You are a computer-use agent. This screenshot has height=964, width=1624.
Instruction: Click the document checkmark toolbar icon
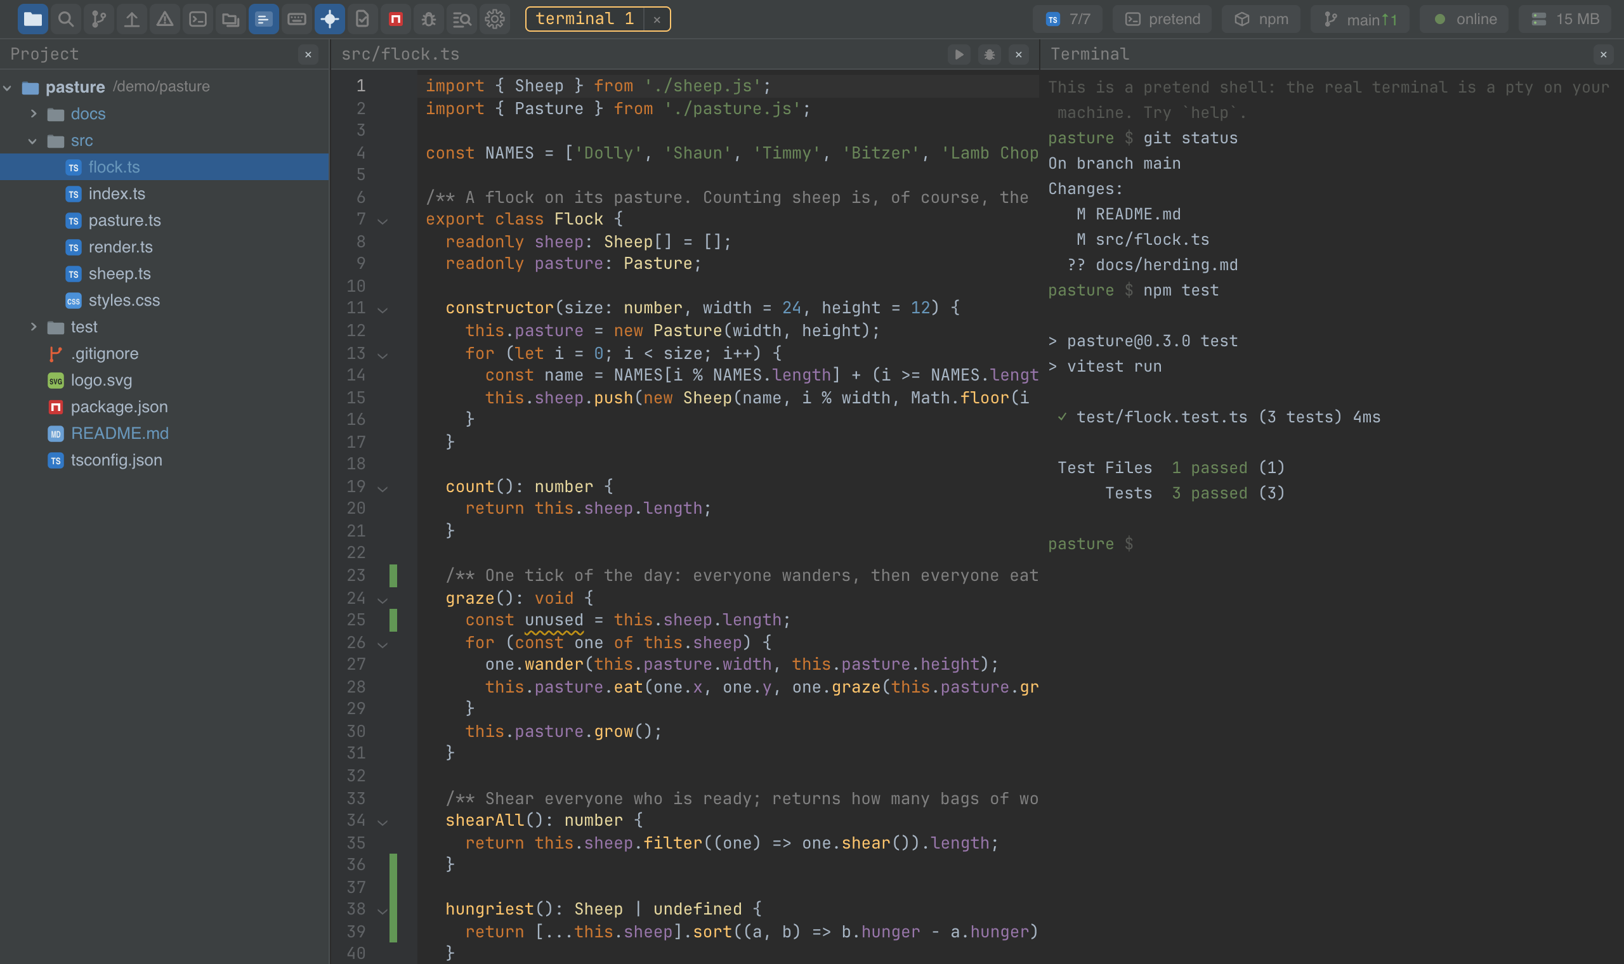[362, 19]
